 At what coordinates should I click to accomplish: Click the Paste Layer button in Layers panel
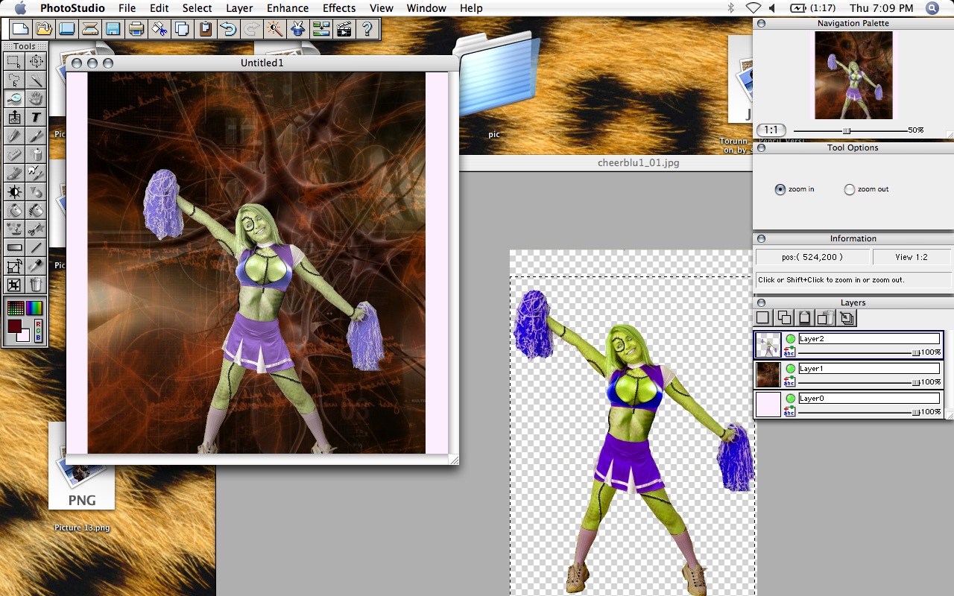click(x=805, y=318)
